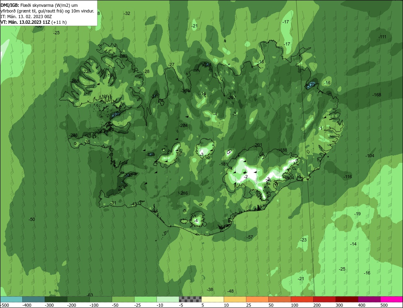Click the -248 value west of Snæfellsnes
Image resolution: width=403 pixels, height=308 pixels.
pyautogui.click(x=73, y=135)
